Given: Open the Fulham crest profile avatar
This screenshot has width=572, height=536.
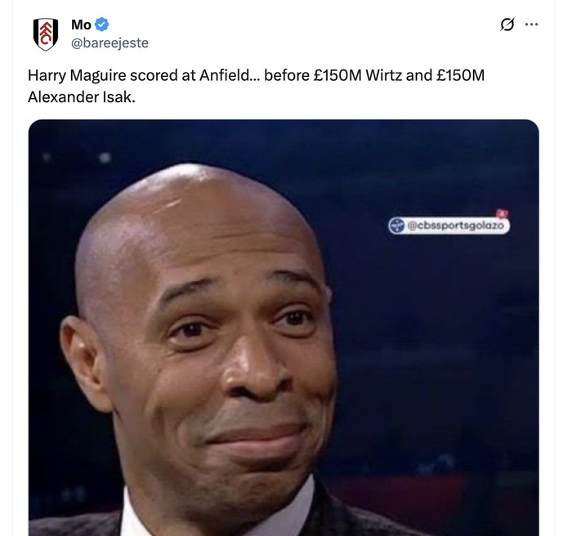Looking at the screenshot, I should 46,34.
